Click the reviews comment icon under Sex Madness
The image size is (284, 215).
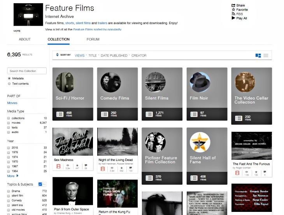pyautogui.click(x=86, y=165)
